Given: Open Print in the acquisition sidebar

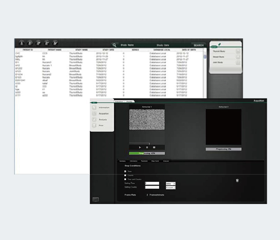Looking at the screenshot, I should coord(101,126).
